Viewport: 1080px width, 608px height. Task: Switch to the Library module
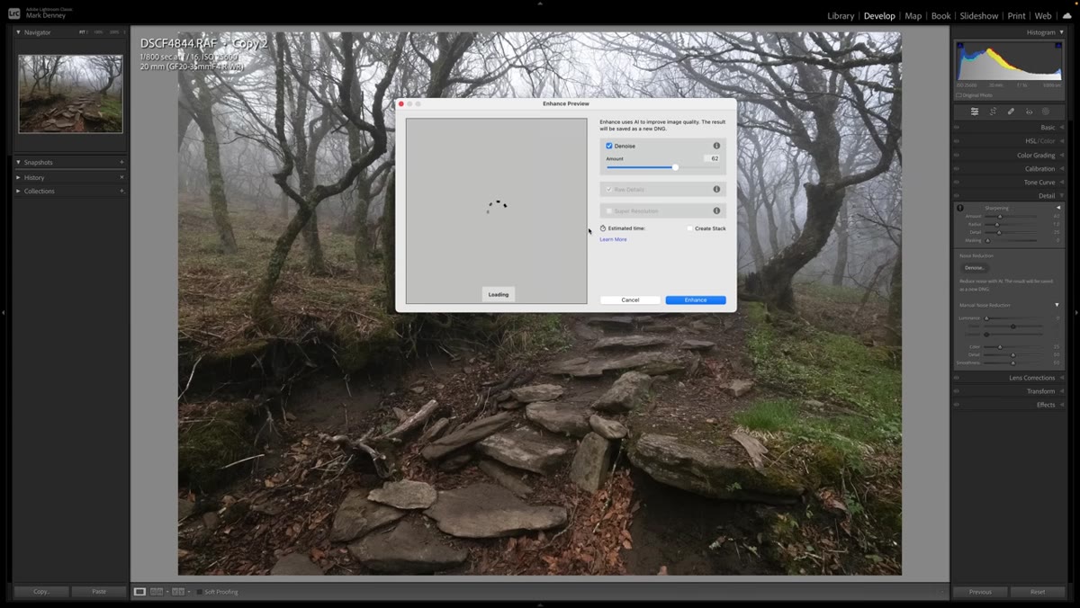(x=841, y=15)
